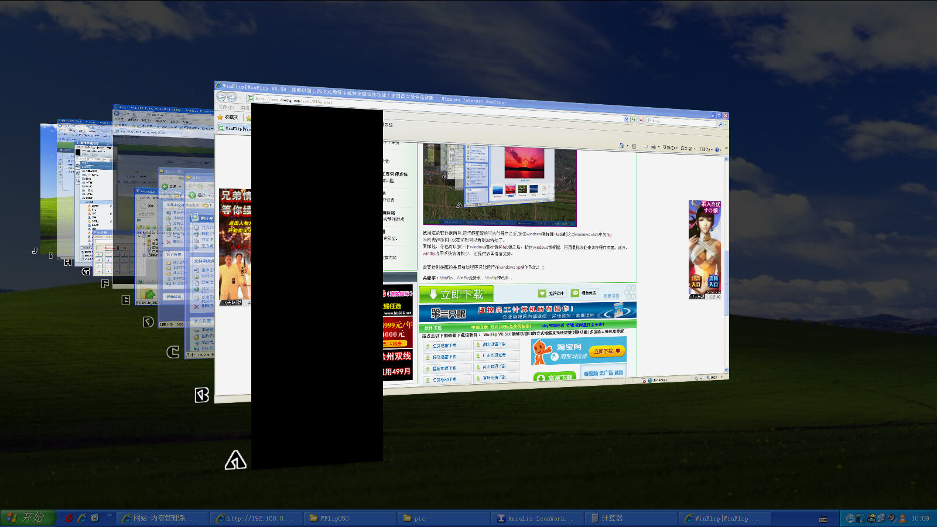Click IE stop (red X) button
This screenshot has height=527, width=937.
640,119
